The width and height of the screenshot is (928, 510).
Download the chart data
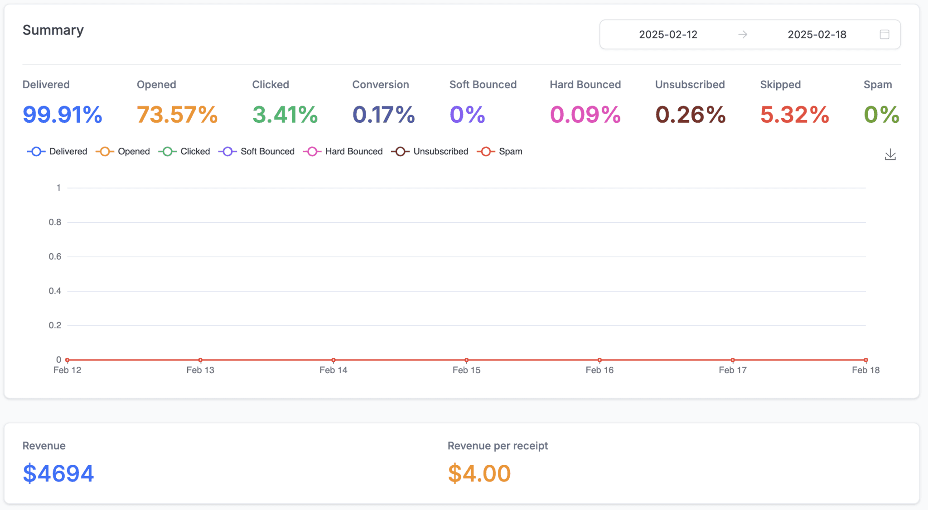[x=890, y=154]
